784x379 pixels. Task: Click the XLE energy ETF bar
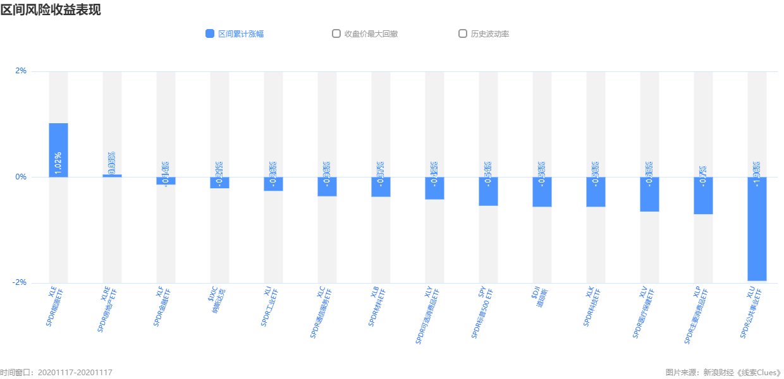click(58, 150)
